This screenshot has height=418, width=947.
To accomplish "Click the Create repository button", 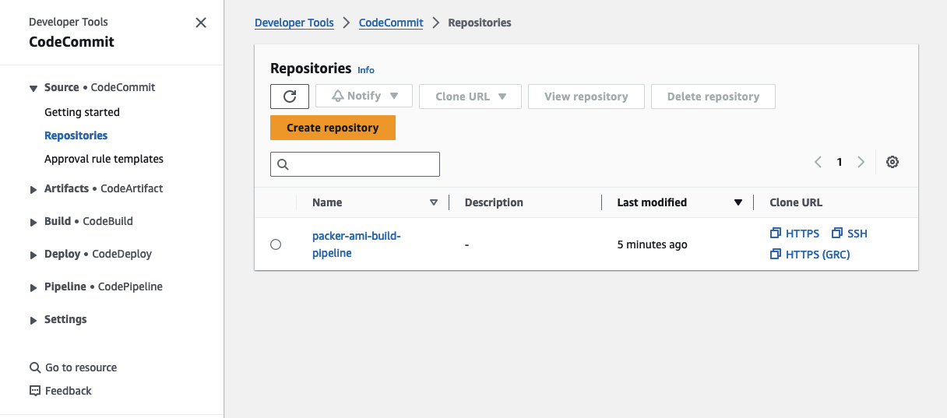I will 333,128.
